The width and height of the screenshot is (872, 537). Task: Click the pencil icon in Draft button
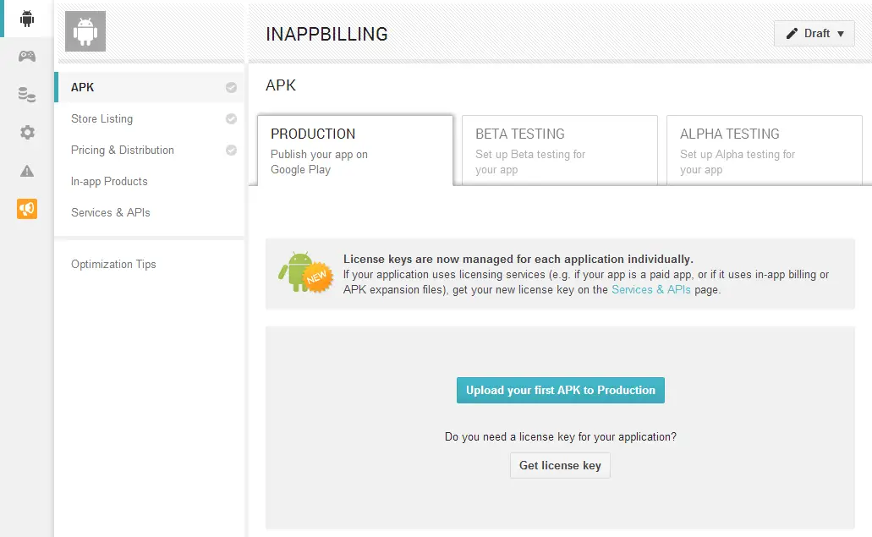(x=792, y=34)
